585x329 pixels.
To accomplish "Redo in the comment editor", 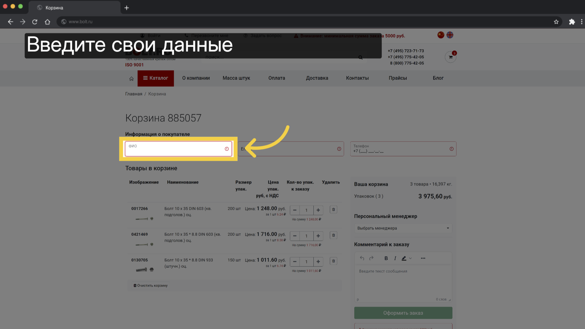I will 371,258.
